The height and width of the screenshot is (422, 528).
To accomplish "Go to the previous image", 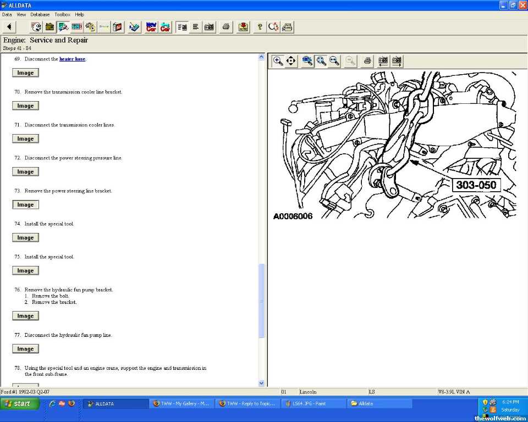I will click(383, 61).
